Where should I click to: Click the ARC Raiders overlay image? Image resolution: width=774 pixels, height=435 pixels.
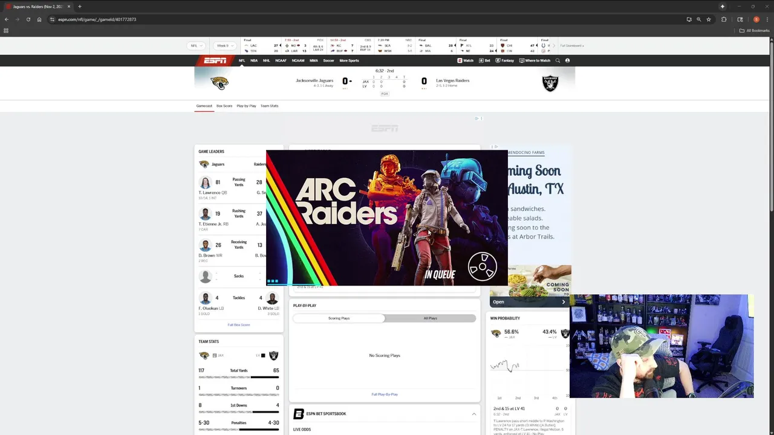387,217
